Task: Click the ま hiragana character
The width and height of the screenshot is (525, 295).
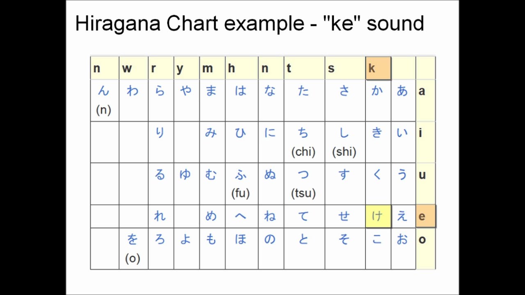Action: tap(211, 91)
